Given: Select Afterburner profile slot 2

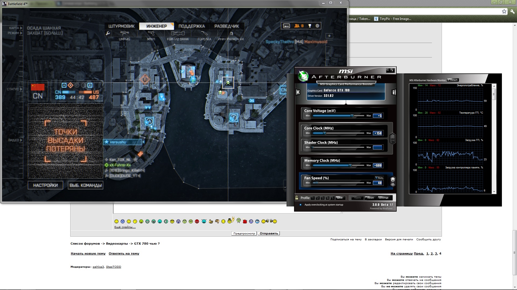Looking at the screenshot, I should tap(318, 198).
